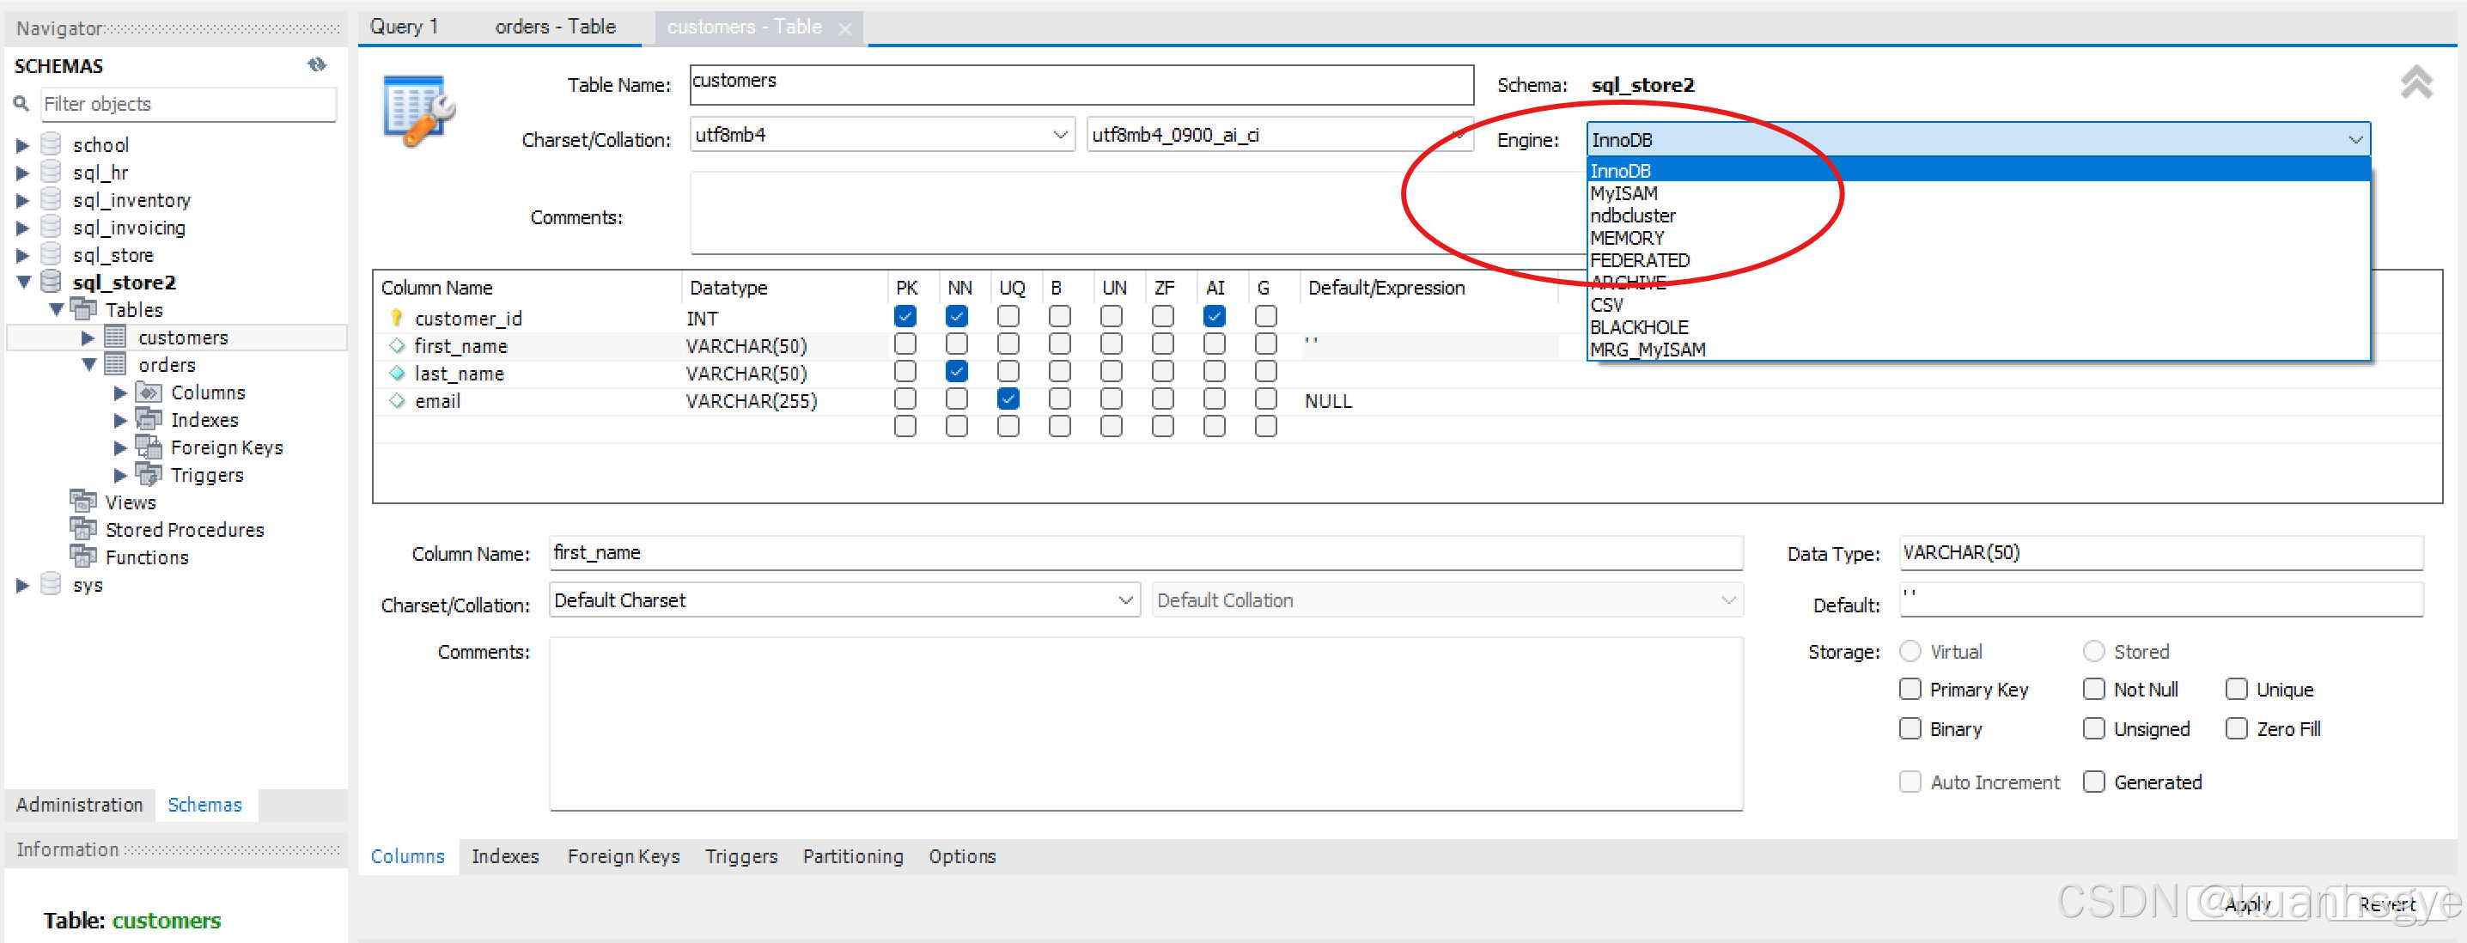Click the Views folder icon
The image size is (2467, 943).
click(x=83, y=502)
